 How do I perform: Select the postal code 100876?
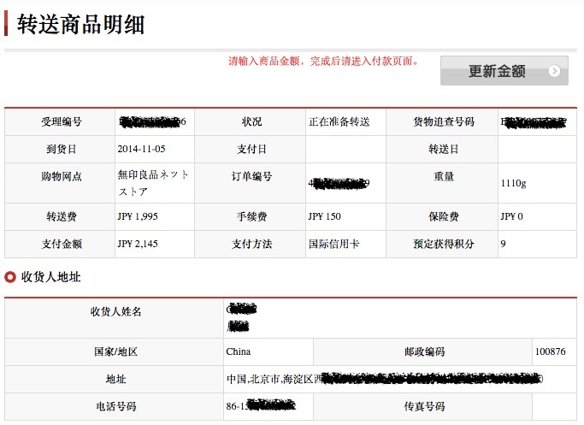click(550, 351)
